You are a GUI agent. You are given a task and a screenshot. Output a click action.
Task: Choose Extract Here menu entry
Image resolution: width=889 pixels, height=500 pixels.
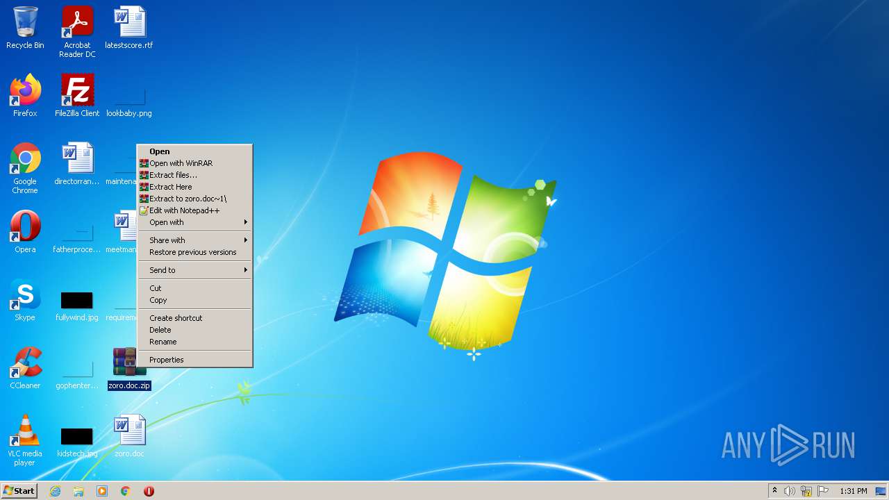pos(194,187)
